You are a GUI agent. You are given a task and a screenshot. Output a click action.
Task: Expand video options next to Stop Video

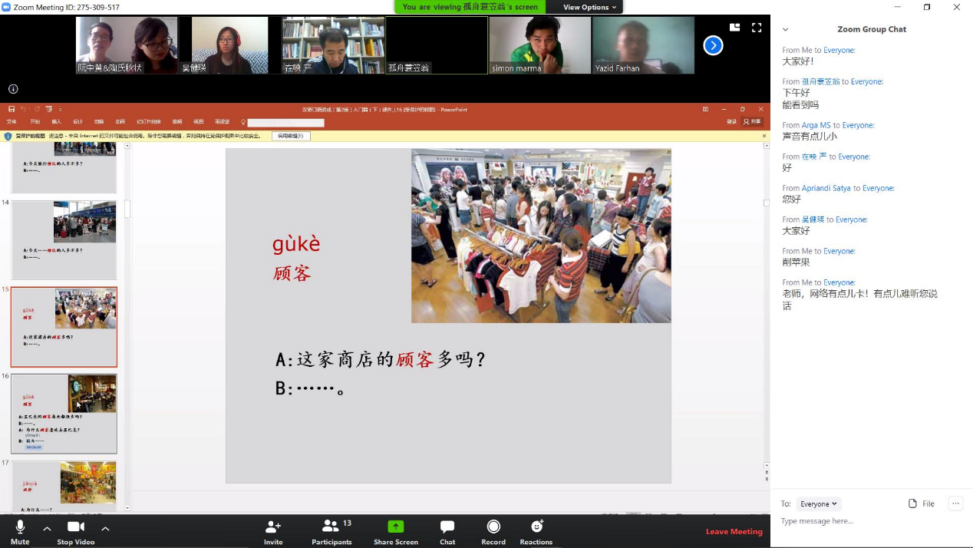click(x=105, y=528)
